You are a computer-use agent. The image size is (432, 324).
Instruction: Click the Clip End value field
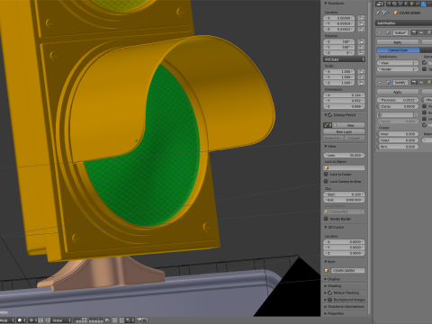tap(344, 200)
